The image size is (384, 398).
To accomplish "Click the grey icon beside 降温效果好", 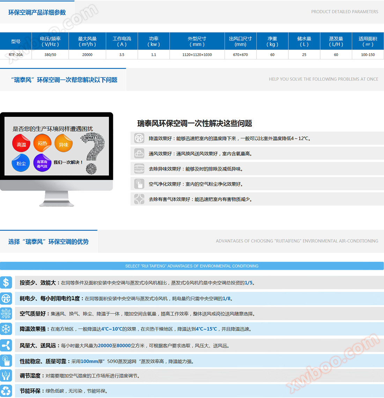I will coord(139,138).
